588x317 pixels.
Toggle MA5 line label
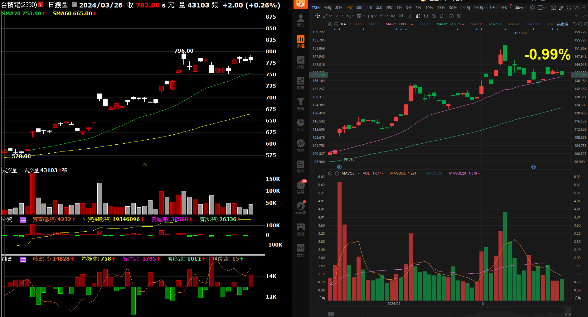coord(358,24)
